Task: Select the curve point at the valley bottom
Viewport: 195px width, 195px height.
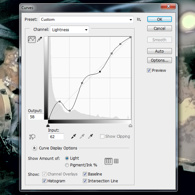Action: tap(70, 110)
